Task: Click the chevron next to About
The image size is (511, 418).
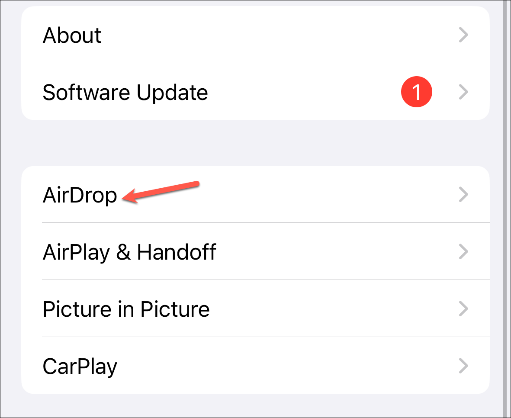Action: [463, 35]
